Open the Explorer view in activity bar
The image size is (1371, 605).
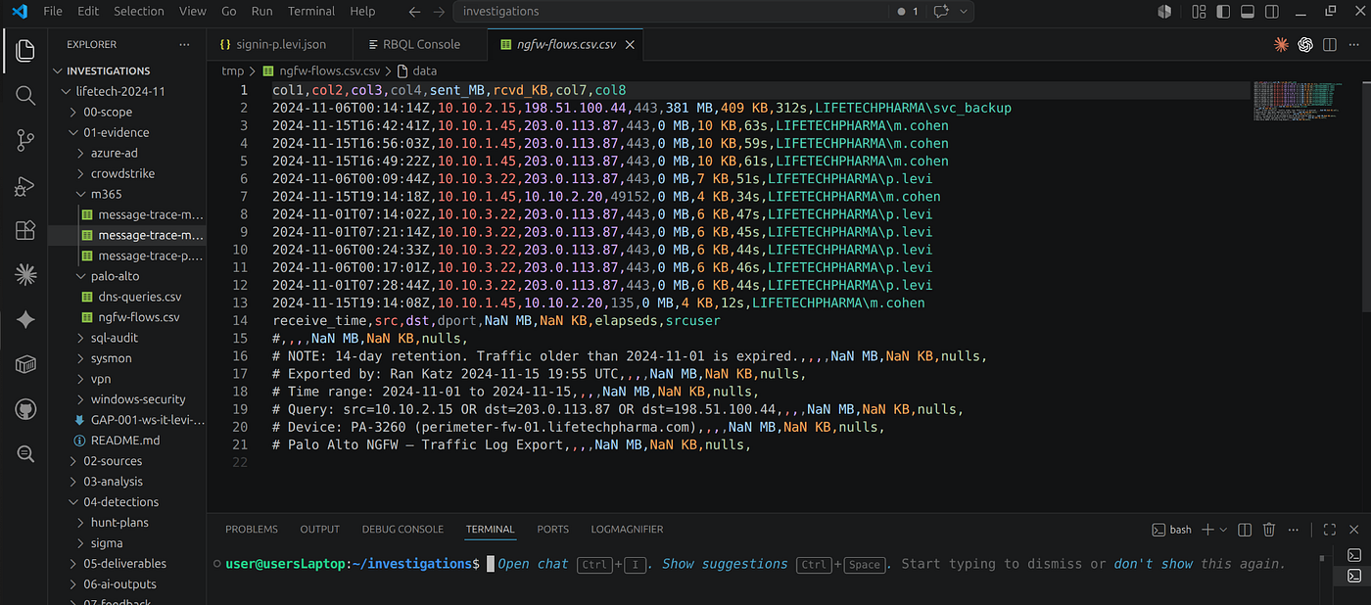pos(25,50)
